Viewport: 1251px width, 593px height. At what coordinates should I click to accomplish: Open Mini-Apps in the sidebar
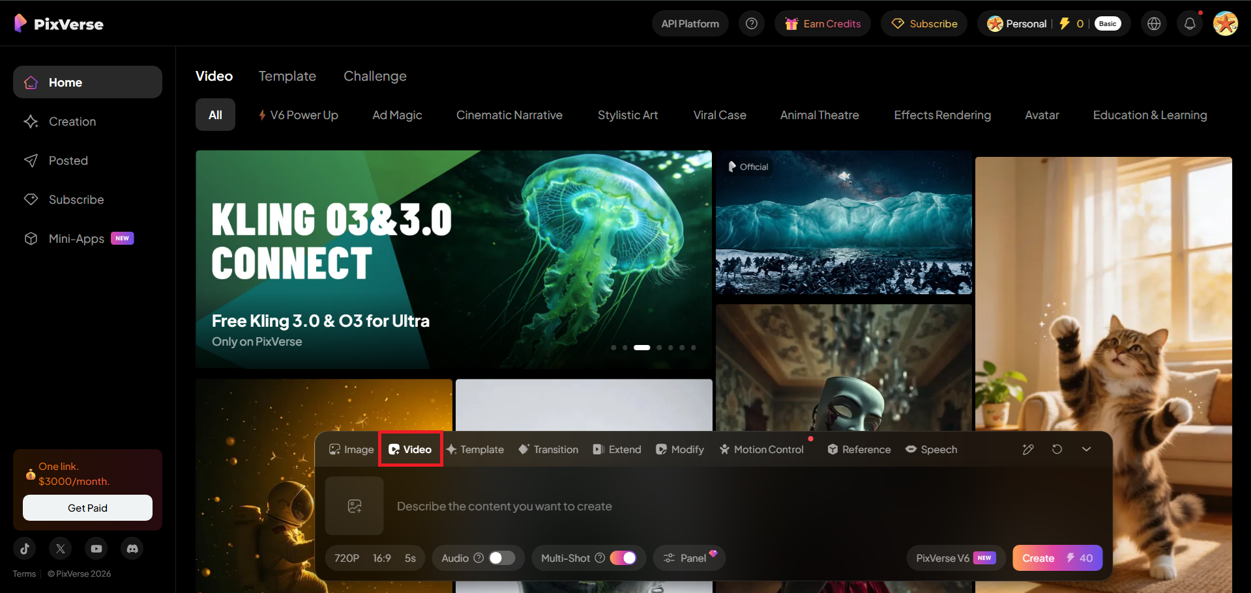87,238
